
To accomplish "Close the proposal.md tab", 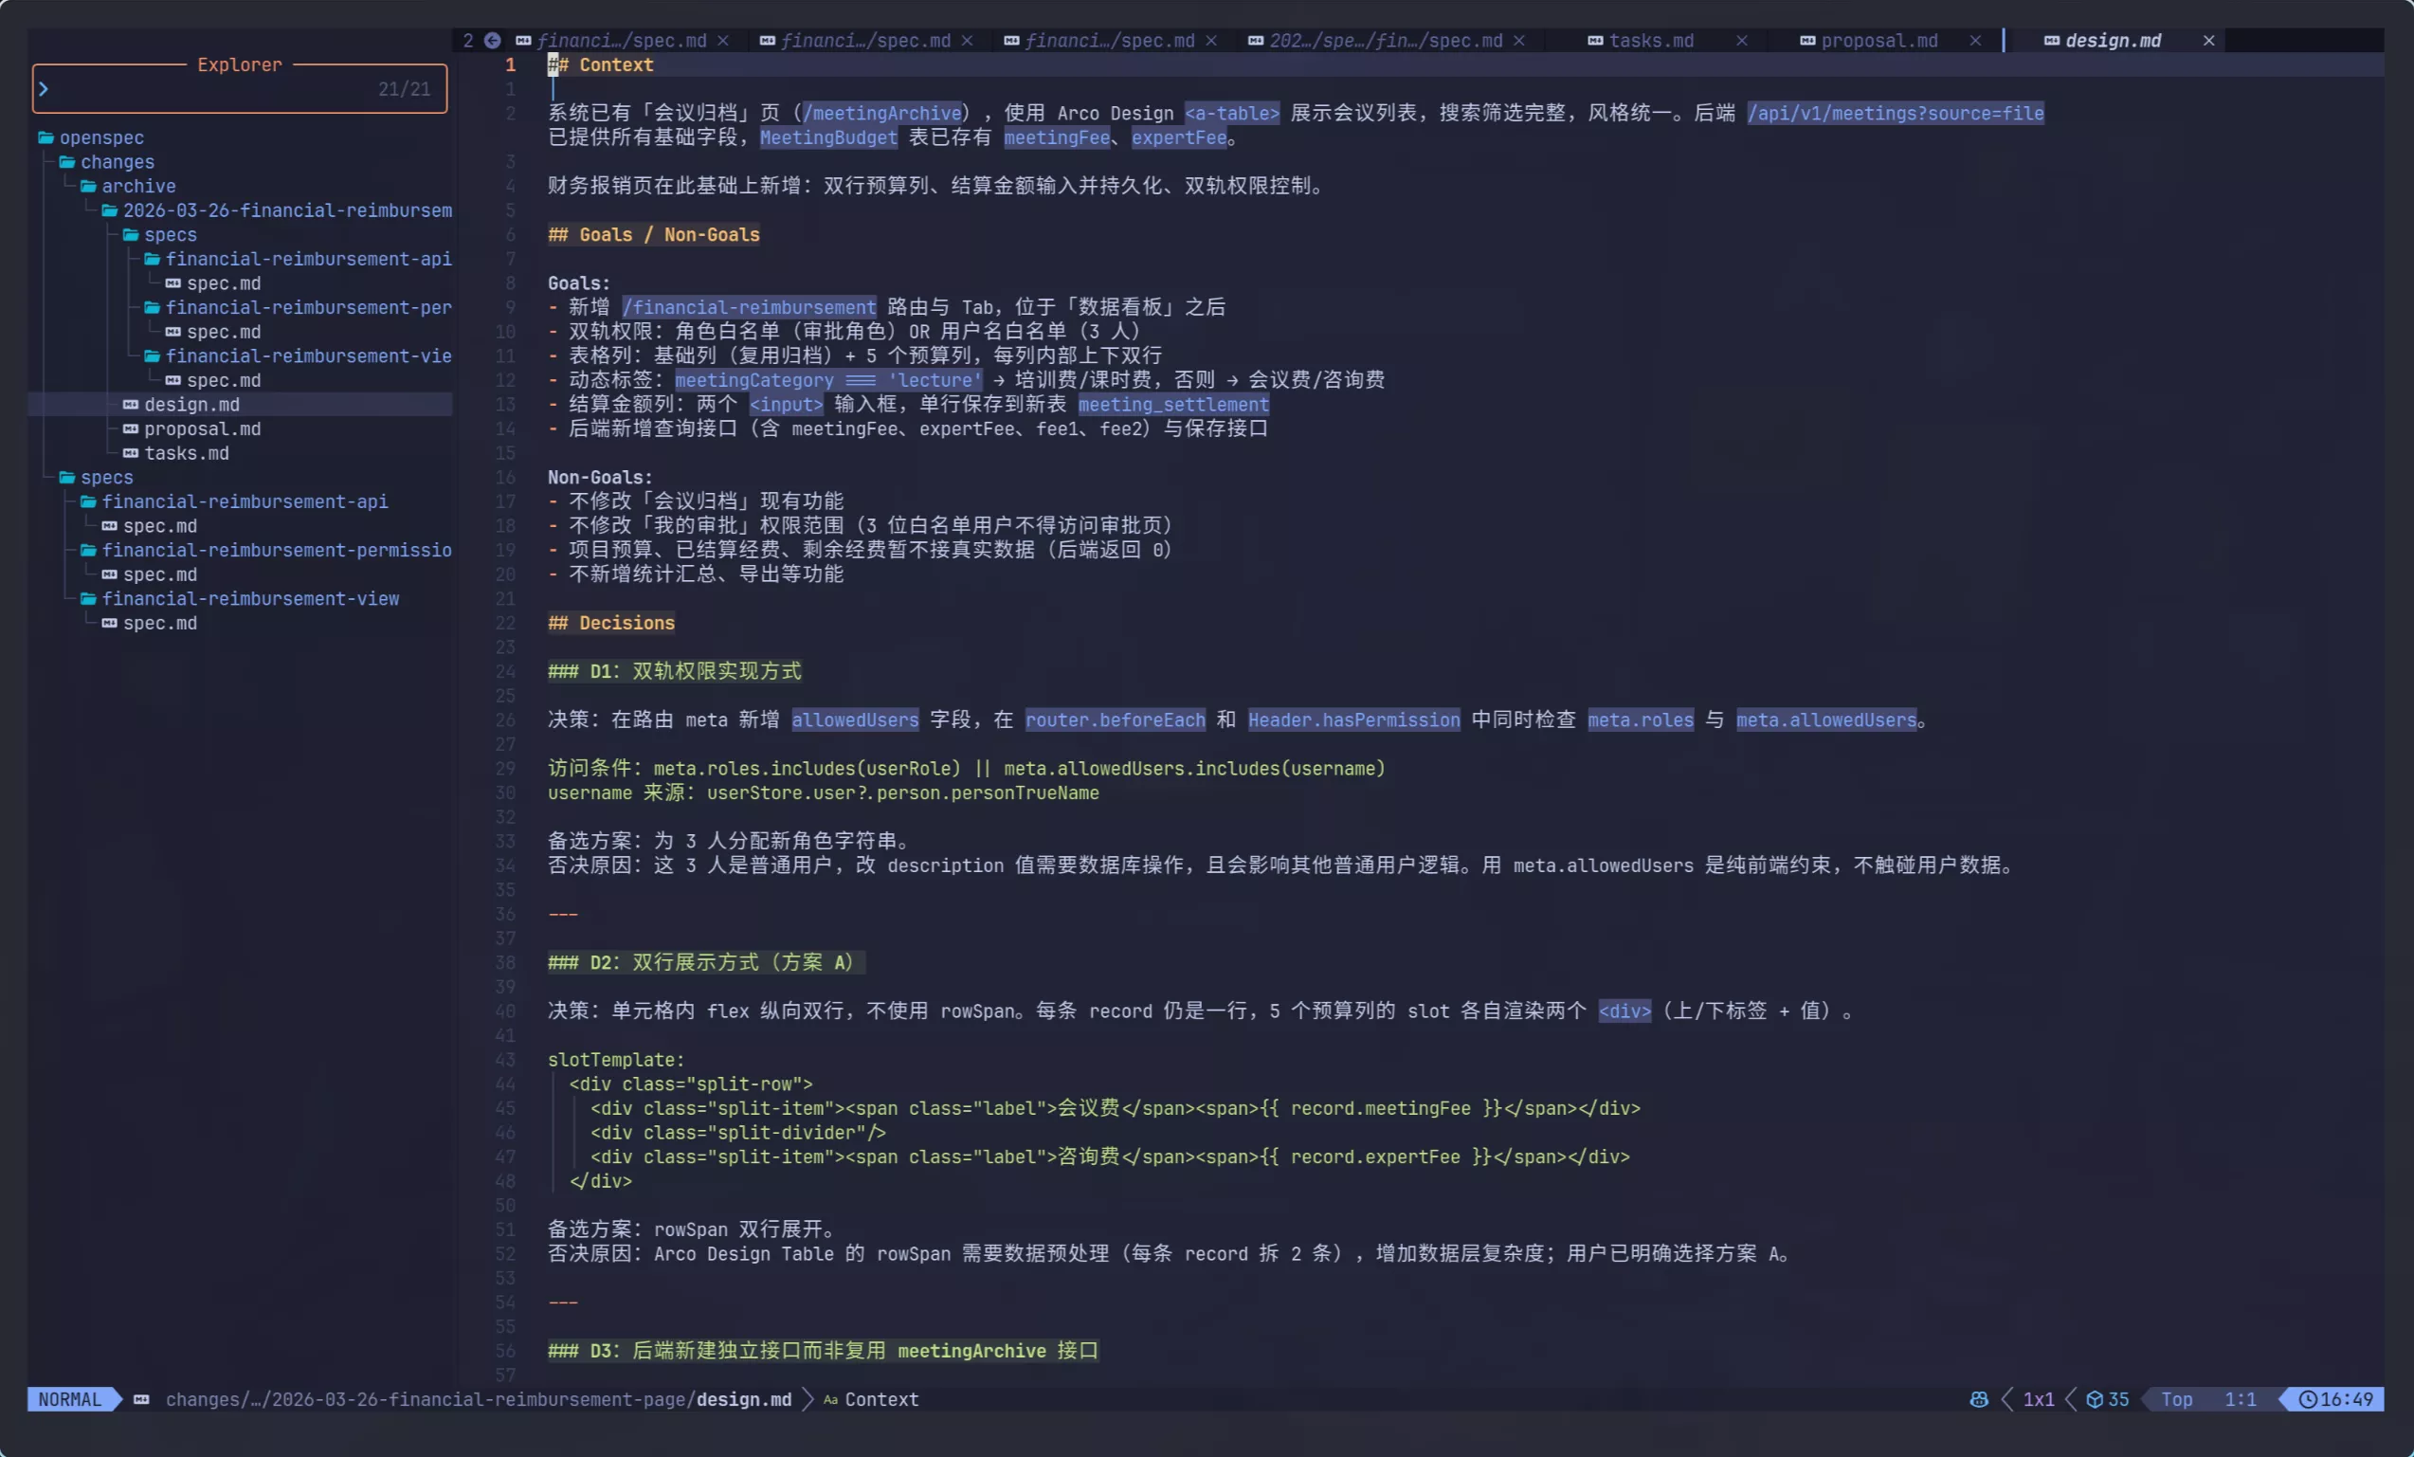I will coord(1975,40).
